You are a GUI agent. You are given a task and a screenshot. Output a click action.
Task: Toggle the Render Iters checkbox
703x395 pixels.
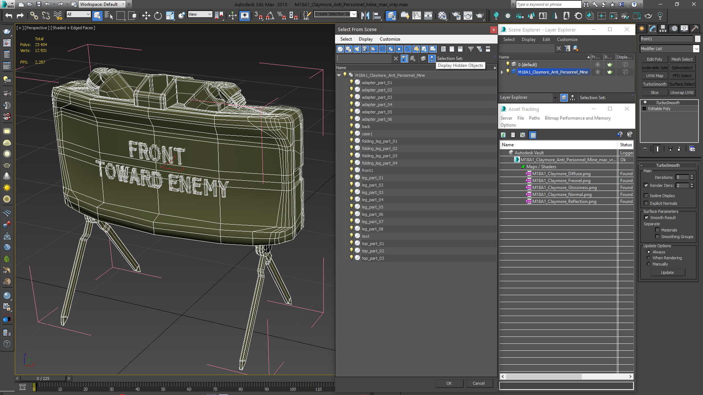646,185
